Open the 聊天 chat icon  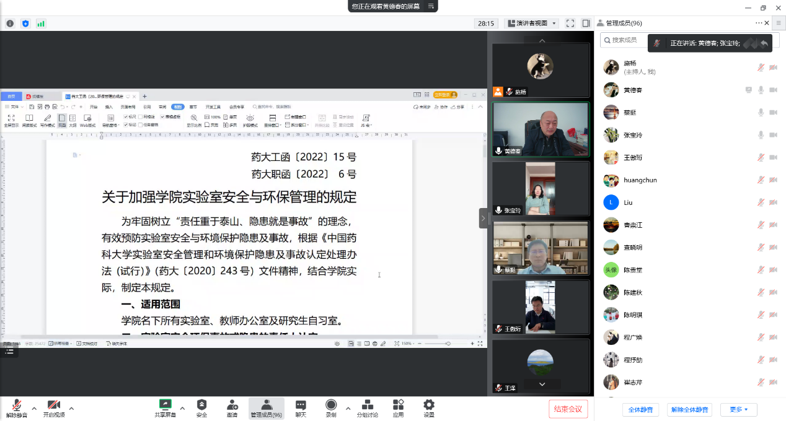point(301,406)
